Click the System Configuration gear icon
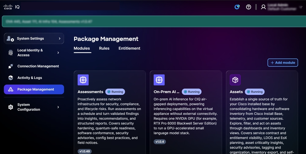Image resolution: width=306 pixels, height=154 pixels. 10,107
